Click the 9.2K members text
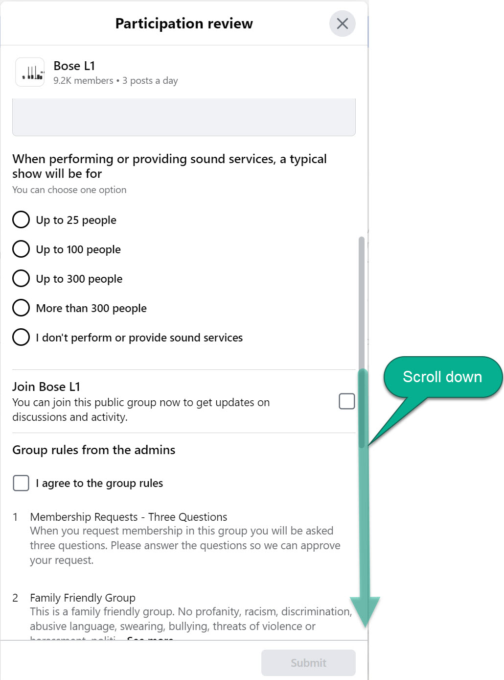This screenshot has height=680, width=504. pyautogui.click(x=83, y=81)
